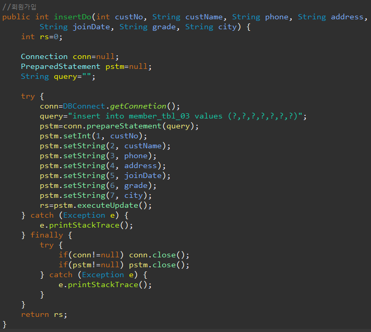Image resolution: width=371 pixels, height=332 pixels.
Task: Click 'int rs=0;' declaration line
Action: click(42, 37)
